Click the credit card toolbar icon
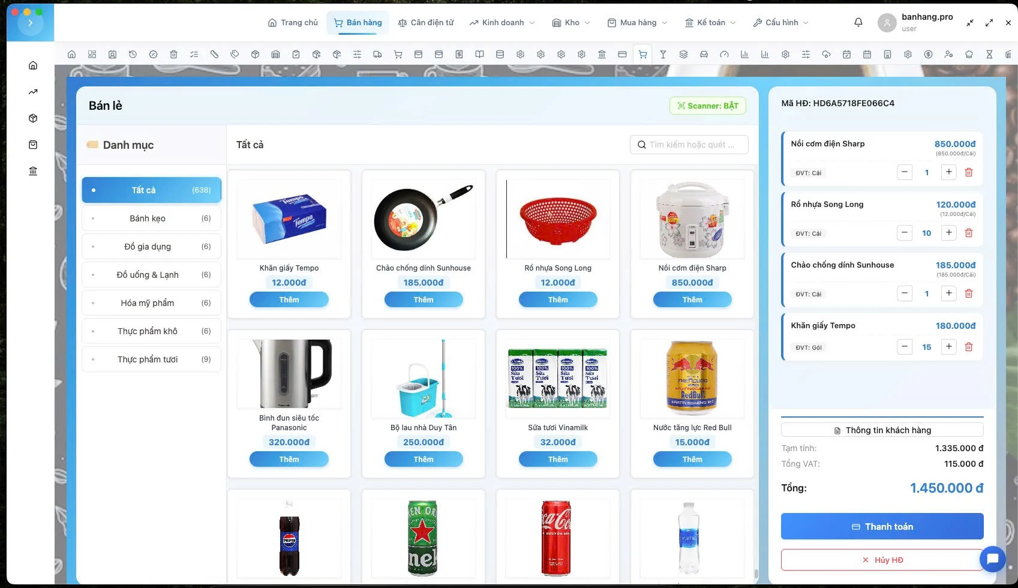The image size is (1018, 588). coord(622,54)
